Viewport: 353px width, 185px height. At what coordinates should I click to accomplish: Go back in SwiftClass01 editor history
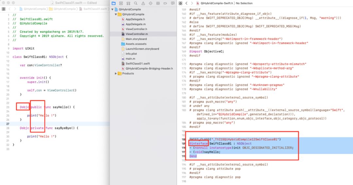click(9, 9)
